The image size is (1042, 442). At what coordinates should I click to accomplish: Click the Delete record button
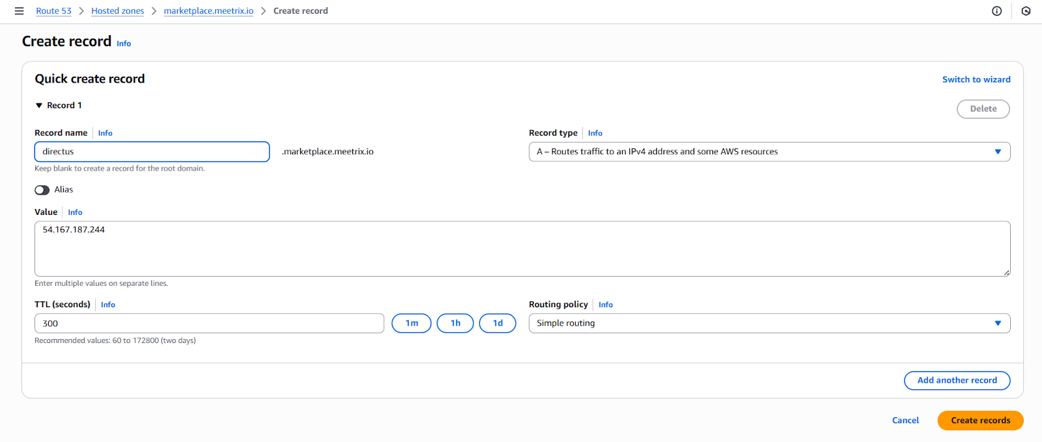coord(983,109)
